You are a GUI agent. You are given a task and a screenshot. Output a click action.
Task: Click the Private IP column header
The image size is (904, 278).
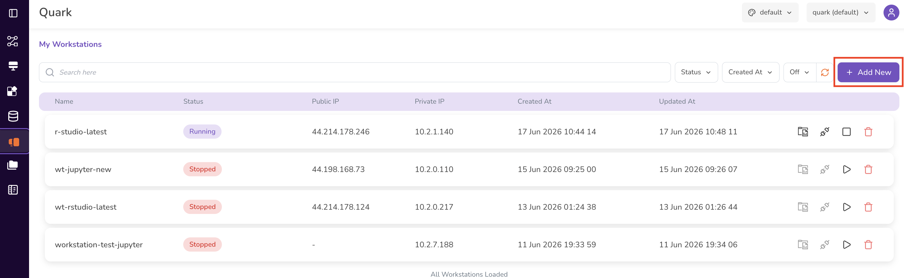tap(429, 101)
